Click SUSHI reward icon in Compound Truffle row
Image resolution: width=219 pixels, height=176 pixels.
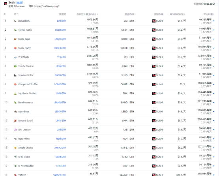[x=154, y=84]
